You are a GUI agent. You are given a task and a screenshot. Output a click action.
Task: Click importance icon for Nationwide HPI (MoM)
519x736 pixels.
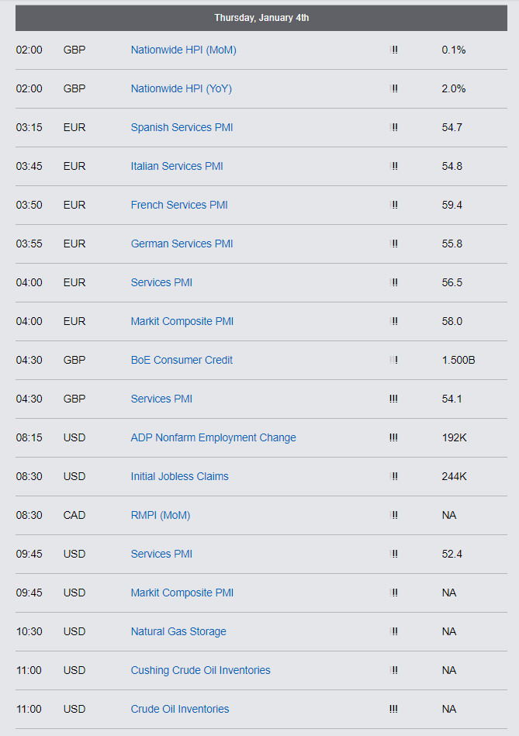394,50
